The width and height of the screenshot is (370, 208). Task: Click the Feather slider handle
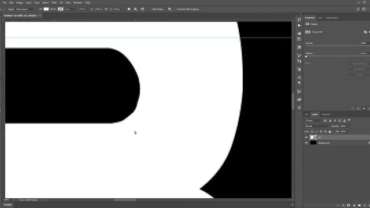tap(306, 57)
